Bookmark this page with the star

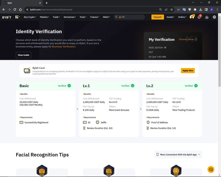coord(172,9)
